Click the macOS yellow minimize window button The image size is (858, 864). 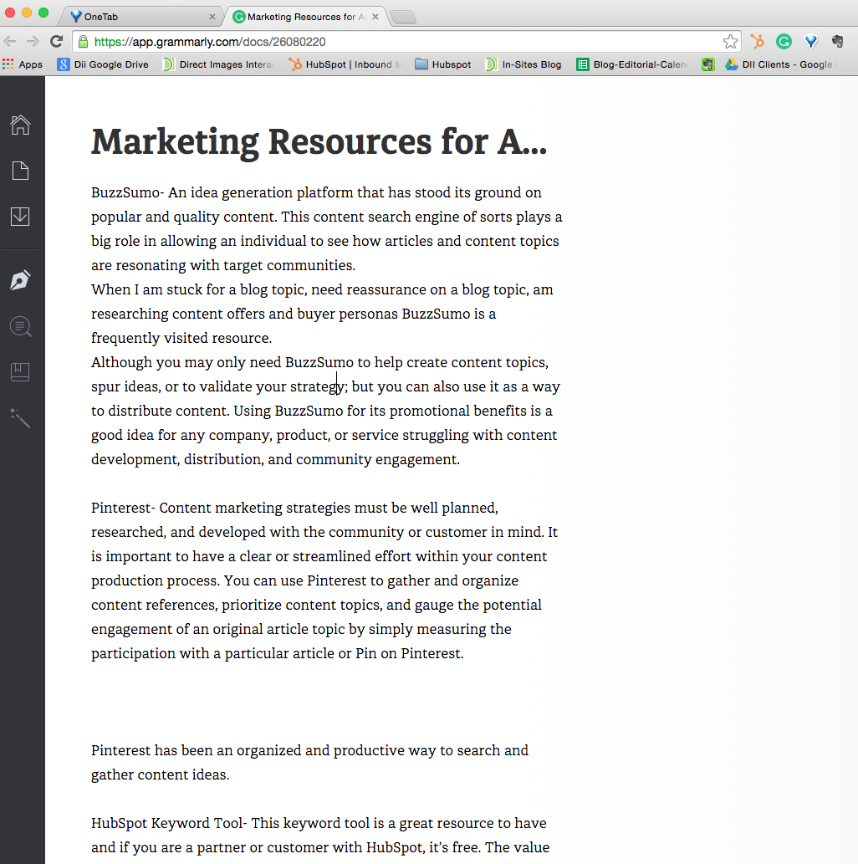point(27,13)
